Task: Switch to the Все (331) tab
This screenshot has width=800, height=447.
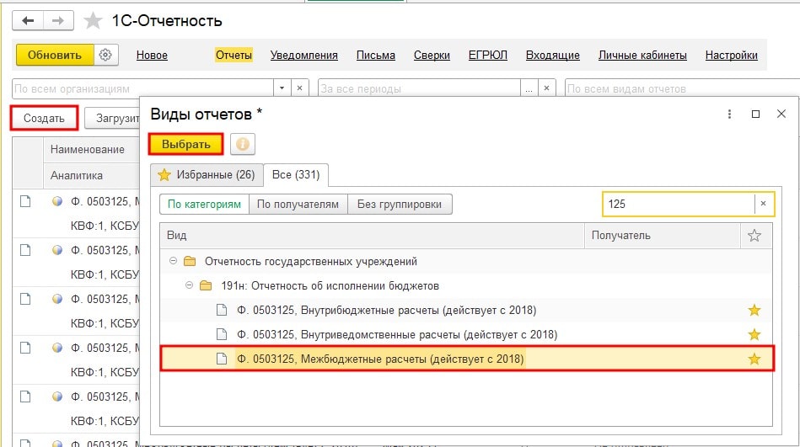Action: [x=296, y=175]
